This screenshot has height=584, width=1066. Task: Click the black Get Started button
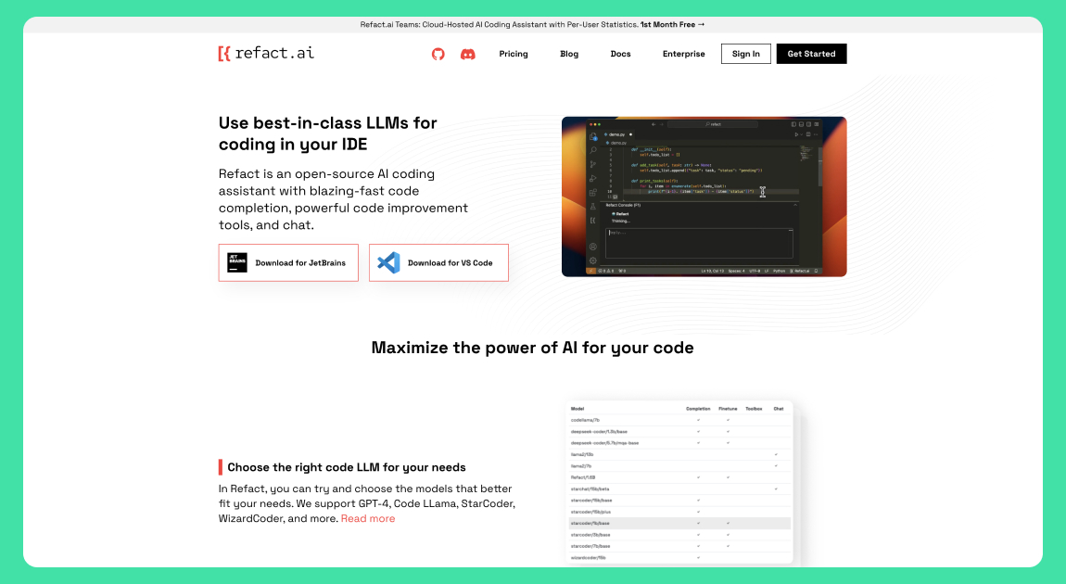point(811,54)
